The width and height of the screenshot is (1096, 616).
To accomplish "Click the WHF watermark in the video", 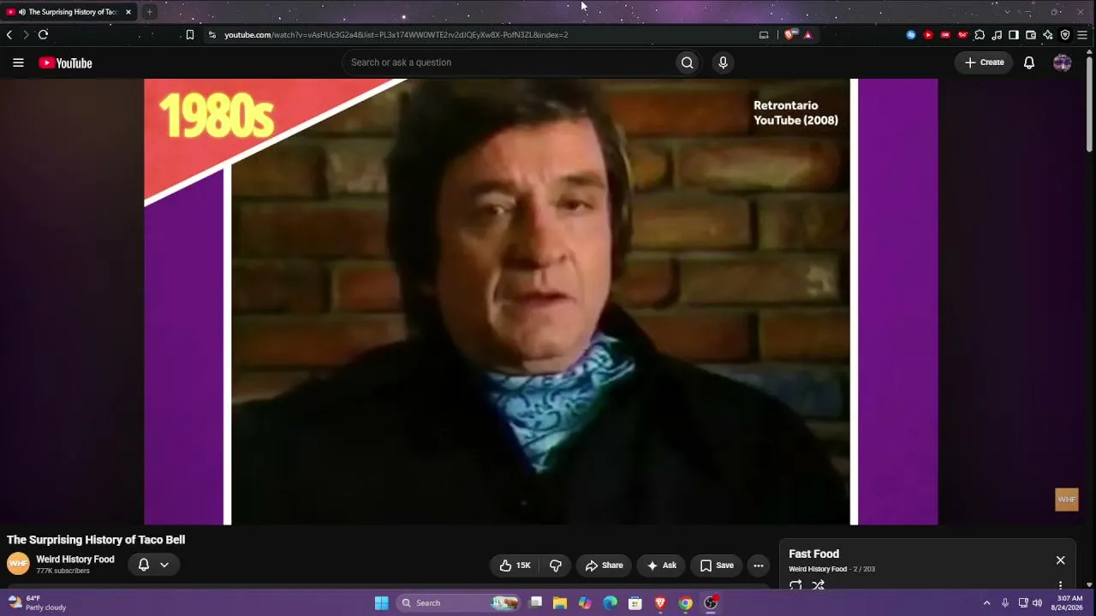I will [1066, 500].
